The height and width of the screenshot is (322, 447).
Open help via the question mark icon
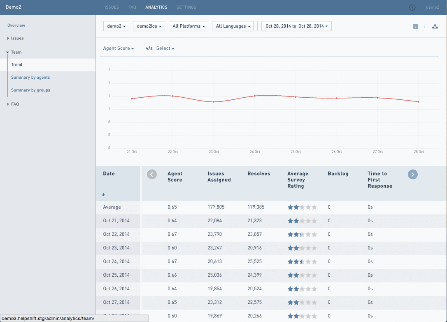point(412,7)
